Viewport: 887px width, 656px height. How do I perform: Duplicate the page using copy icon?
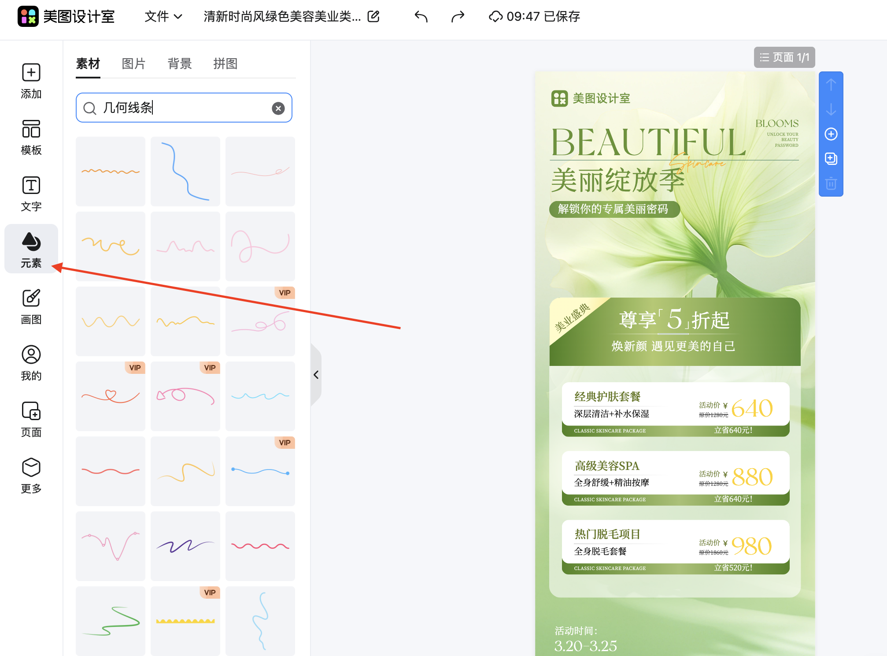coord(831,159)
